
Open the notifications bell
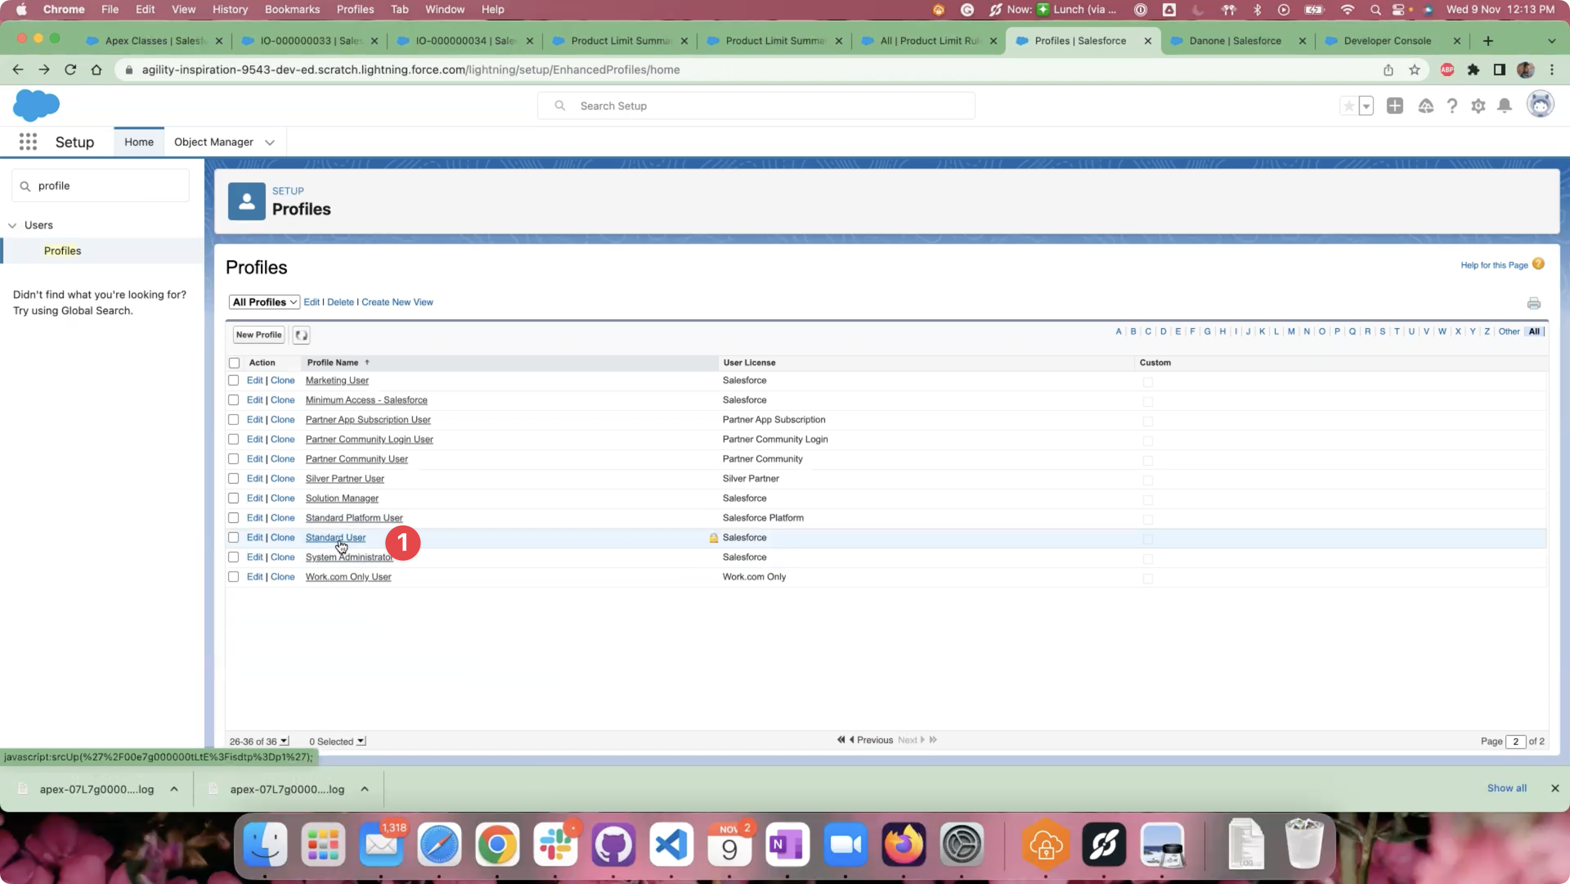pyautogui.click(x=1504, y=106)
